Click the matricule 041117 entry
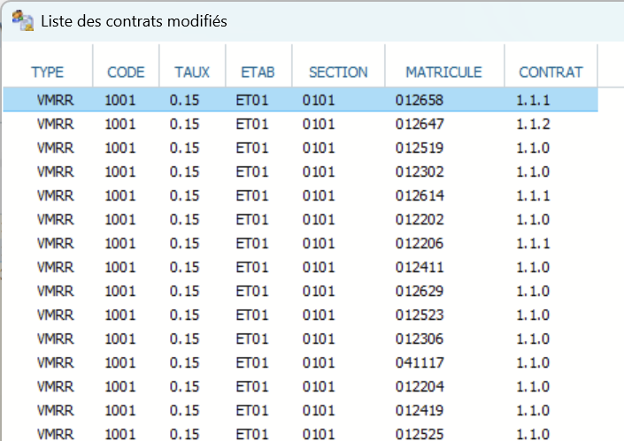 (420, 362)
